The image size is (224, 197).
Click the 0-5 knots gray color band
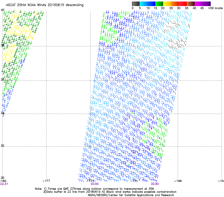(136, 4)
